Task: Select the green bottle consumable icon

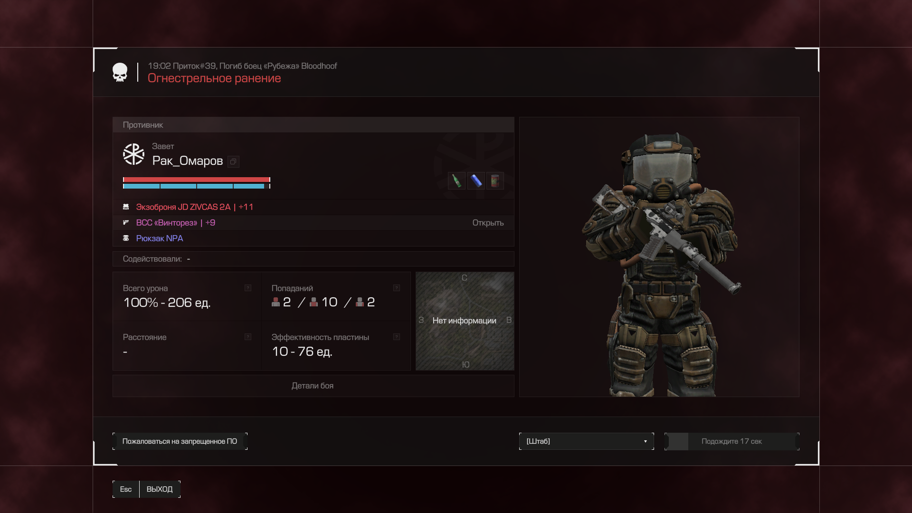Action: pos(456,181)
